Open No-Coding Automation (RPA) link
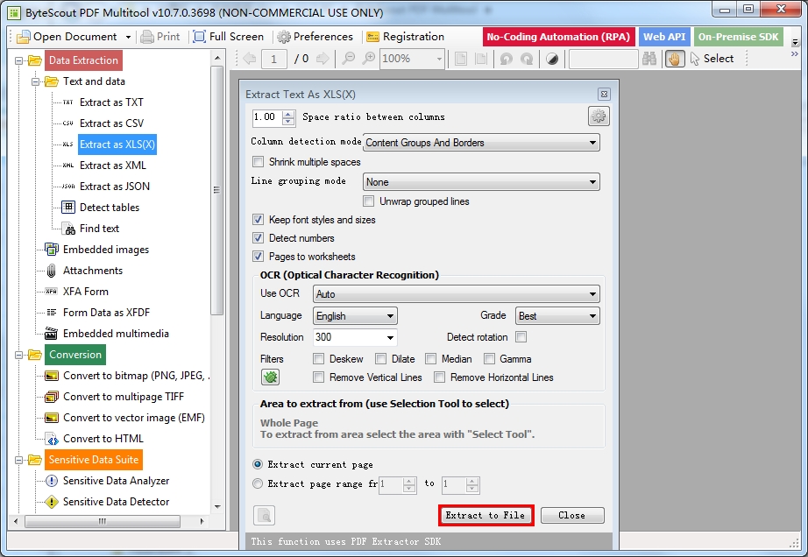 pyautogui.click(x=558, y=37)
